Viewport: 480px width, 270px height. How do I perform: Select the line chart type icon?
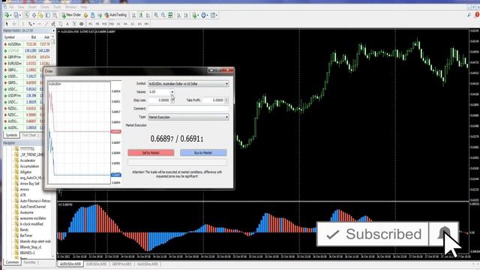[148, 15]
